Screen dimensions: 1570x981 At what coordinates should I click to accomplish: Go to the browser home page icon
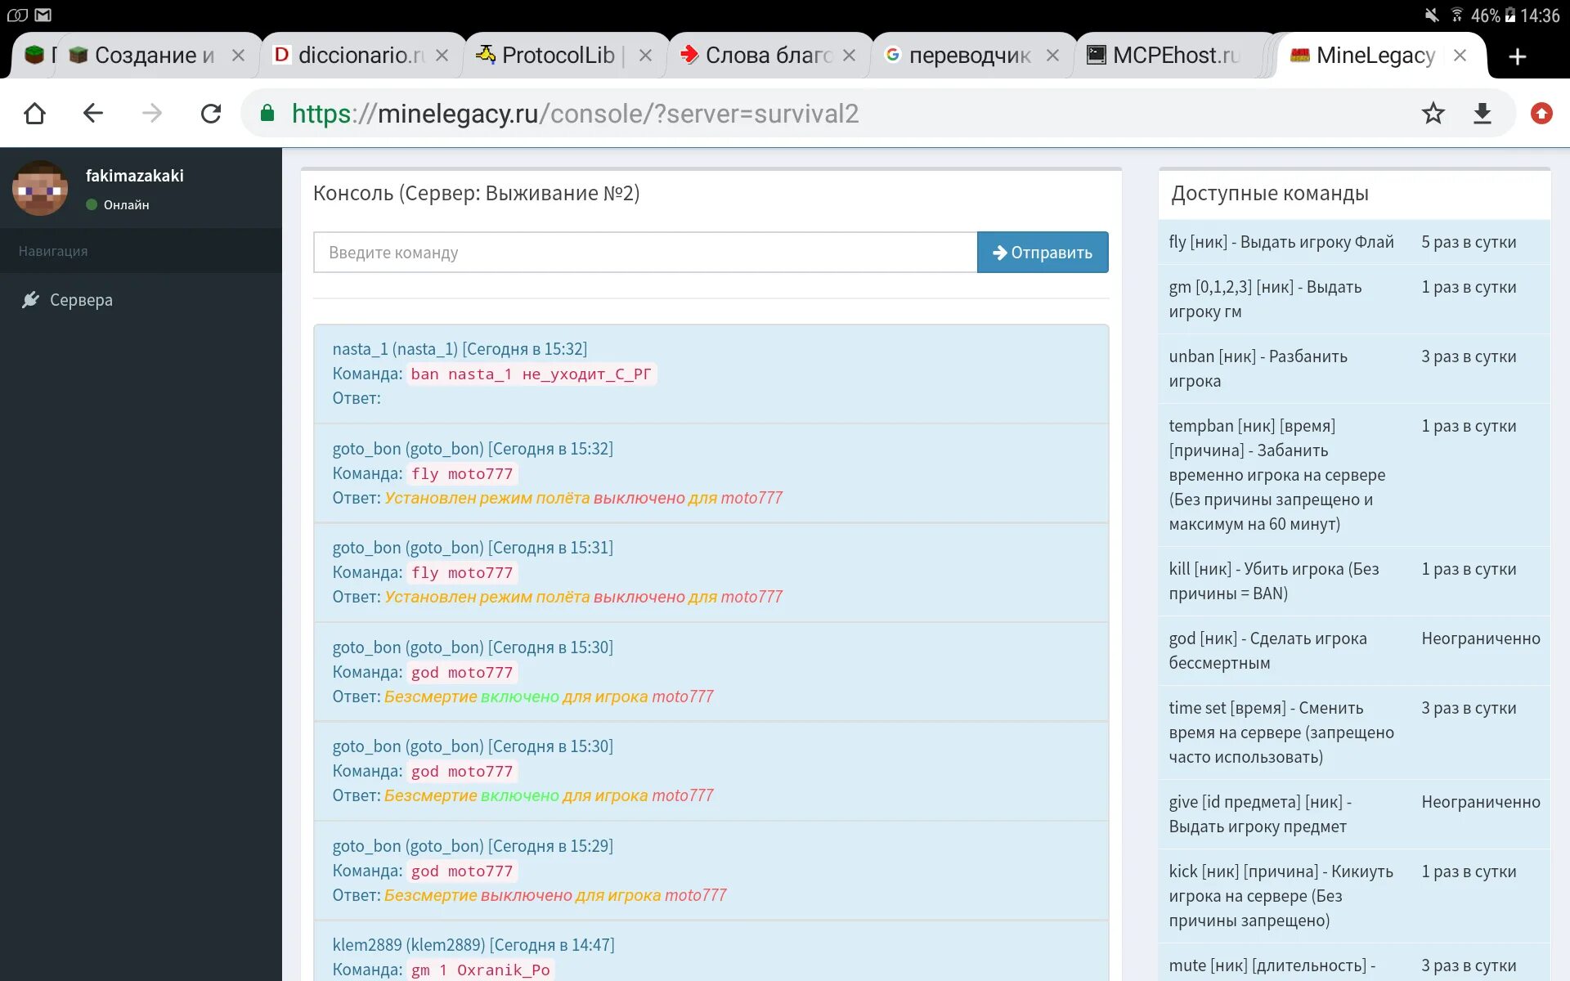(x=34, y=113)
